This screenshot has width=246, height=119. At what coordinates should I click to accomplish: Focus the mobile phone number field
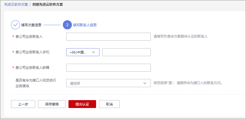pos(127,52)
